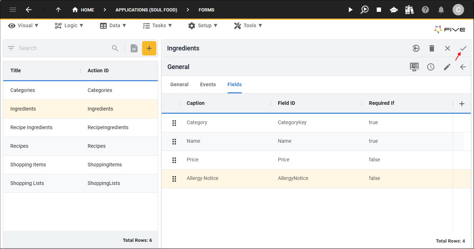Select the Shopping Items form row

point(80,165)
